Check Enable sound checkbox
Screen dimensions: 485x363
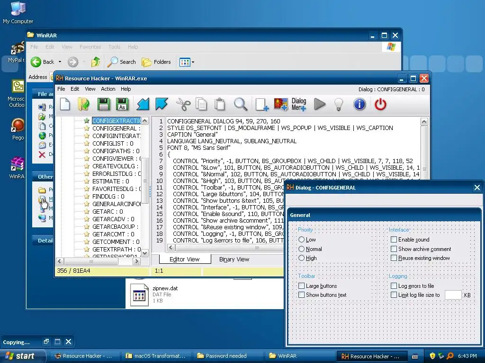click(394, 240)
